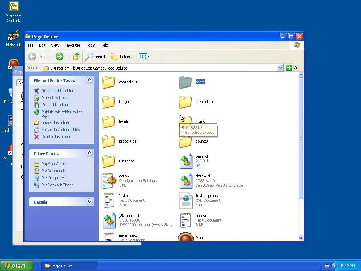Viewport: 361px width, 271px height.
Task: Open the Favorites menu
Action: point(73,45)
